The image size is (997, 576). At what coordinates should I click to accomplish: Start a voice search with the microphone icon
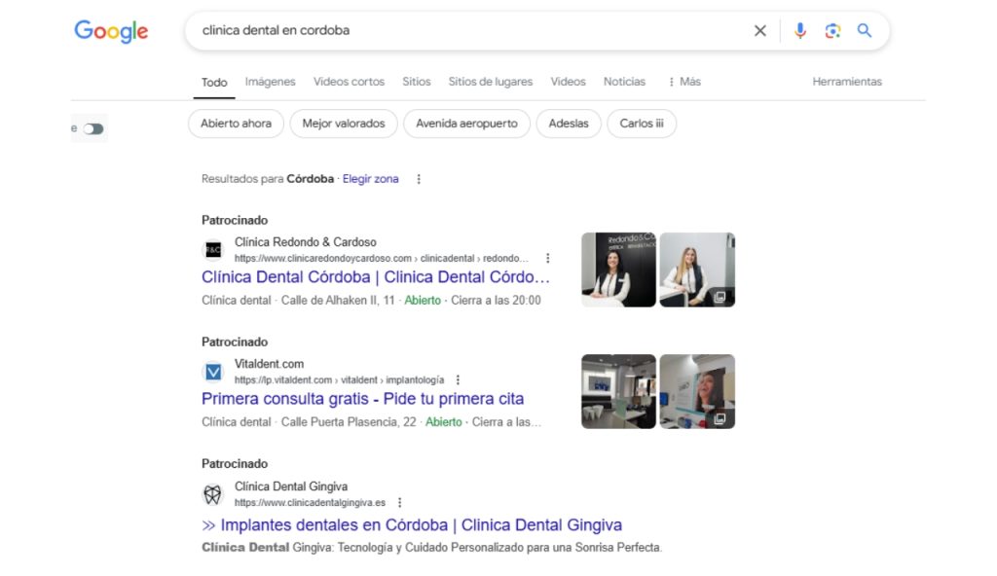coord(799,30)
